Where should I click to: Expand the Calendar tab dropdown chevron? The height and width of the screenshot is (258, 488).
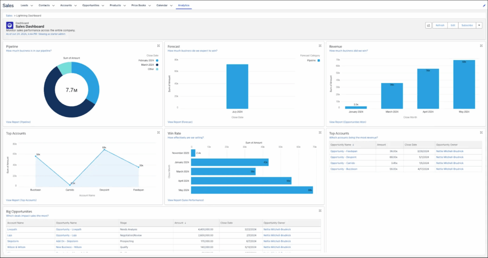(x=171, y=6)
